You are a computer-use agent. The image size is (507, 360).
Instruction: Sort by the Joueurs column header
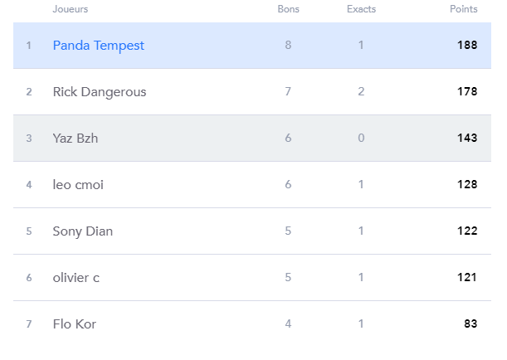click(x=70, y=9)
